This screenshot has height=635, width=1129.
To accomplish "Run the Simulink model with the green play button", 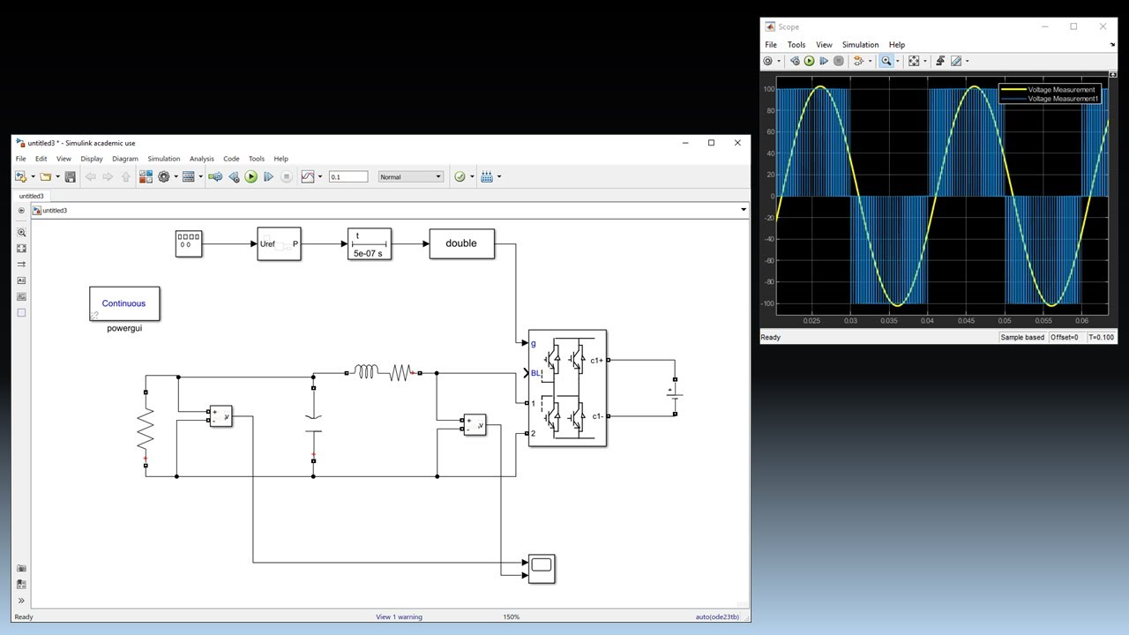I will [251, 176].
